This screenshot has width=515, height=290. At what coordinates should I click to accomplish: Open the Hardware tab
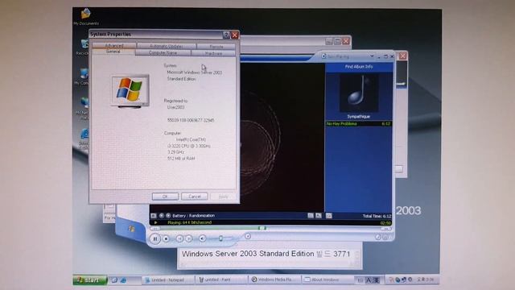pos(213,53)
